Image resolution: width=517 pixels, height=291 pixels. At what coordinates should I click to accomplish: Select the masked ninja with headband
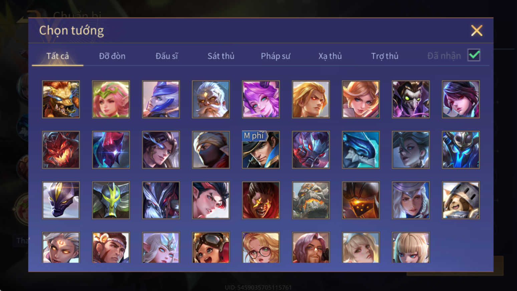click(211, 150)
